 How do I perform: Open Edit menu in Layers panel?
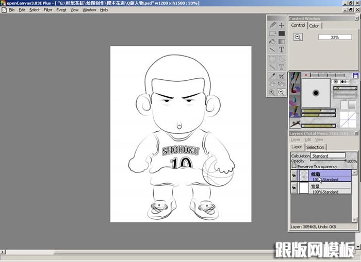[308, 139]
